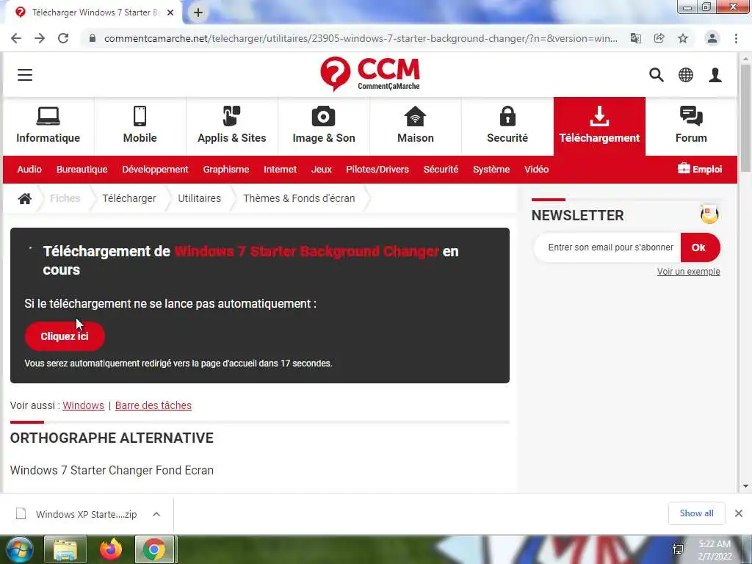Click Thèmes & Fonds d'écran breadcrumb
Screen dimensions: 752x564
pyautogui.click(x=300, y=198)
